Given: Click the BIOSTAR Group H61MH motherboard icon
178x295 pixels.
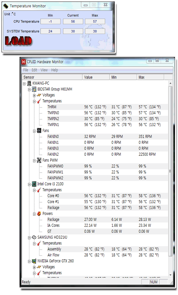Looking at the screenshot, I should click(34, 89).
